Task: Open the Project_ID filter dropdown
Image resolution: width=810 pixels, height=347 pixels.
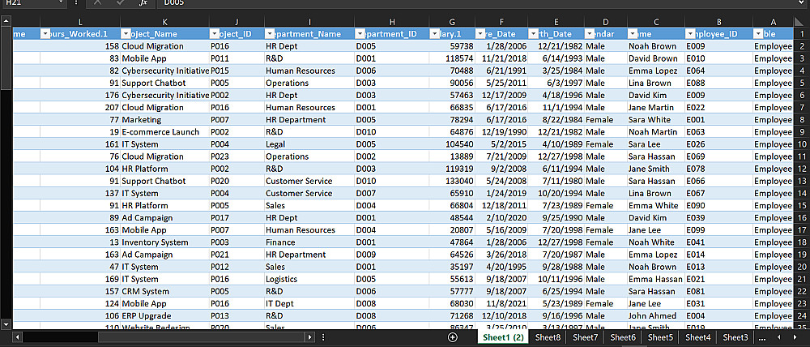Action: point(215,33)
